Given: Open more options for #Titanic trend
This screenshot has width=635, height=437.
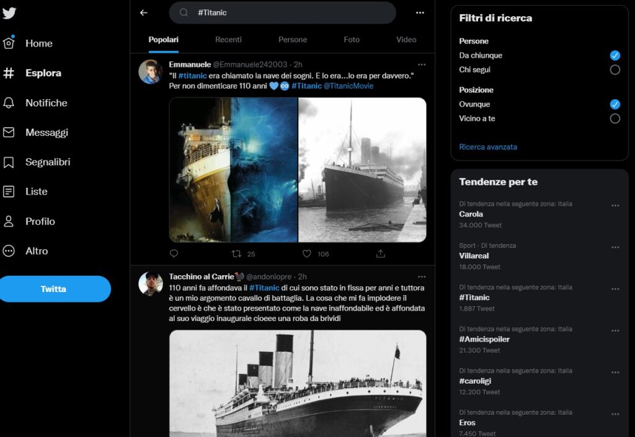Looking at the screenshot, I should (615, 289).
